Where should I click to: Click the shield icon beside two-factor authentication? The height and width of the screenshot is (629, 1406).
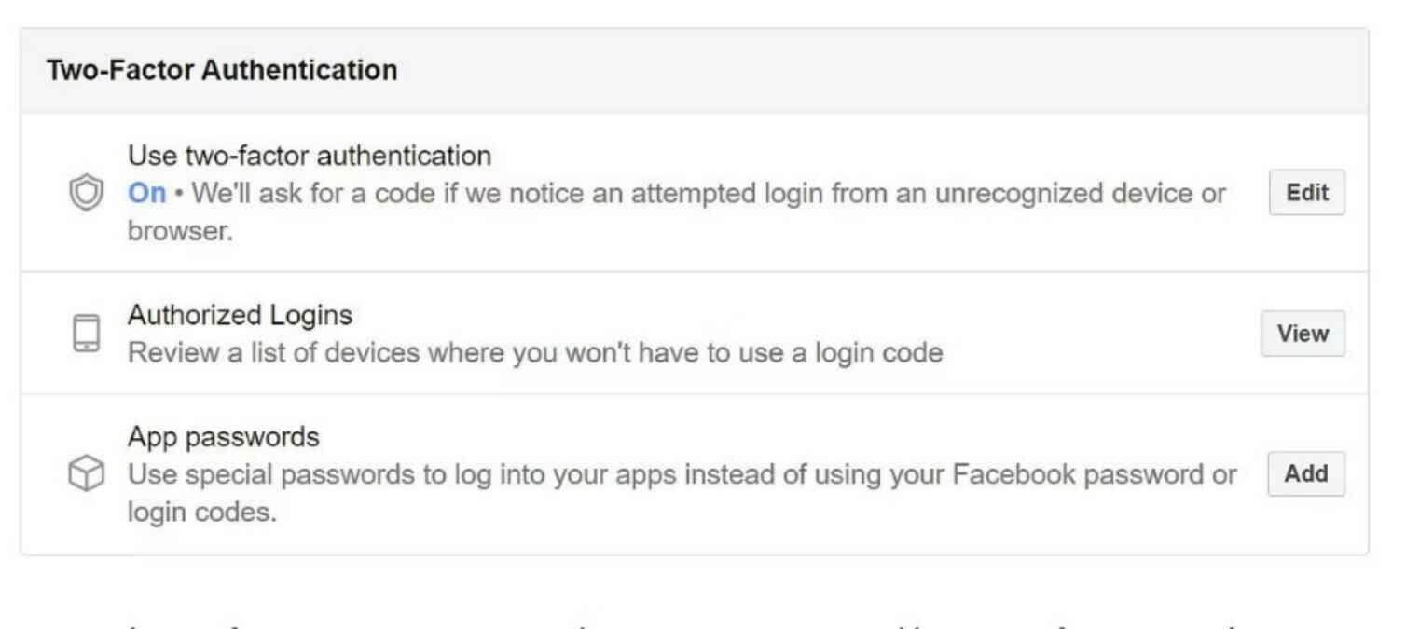[85, 193]
